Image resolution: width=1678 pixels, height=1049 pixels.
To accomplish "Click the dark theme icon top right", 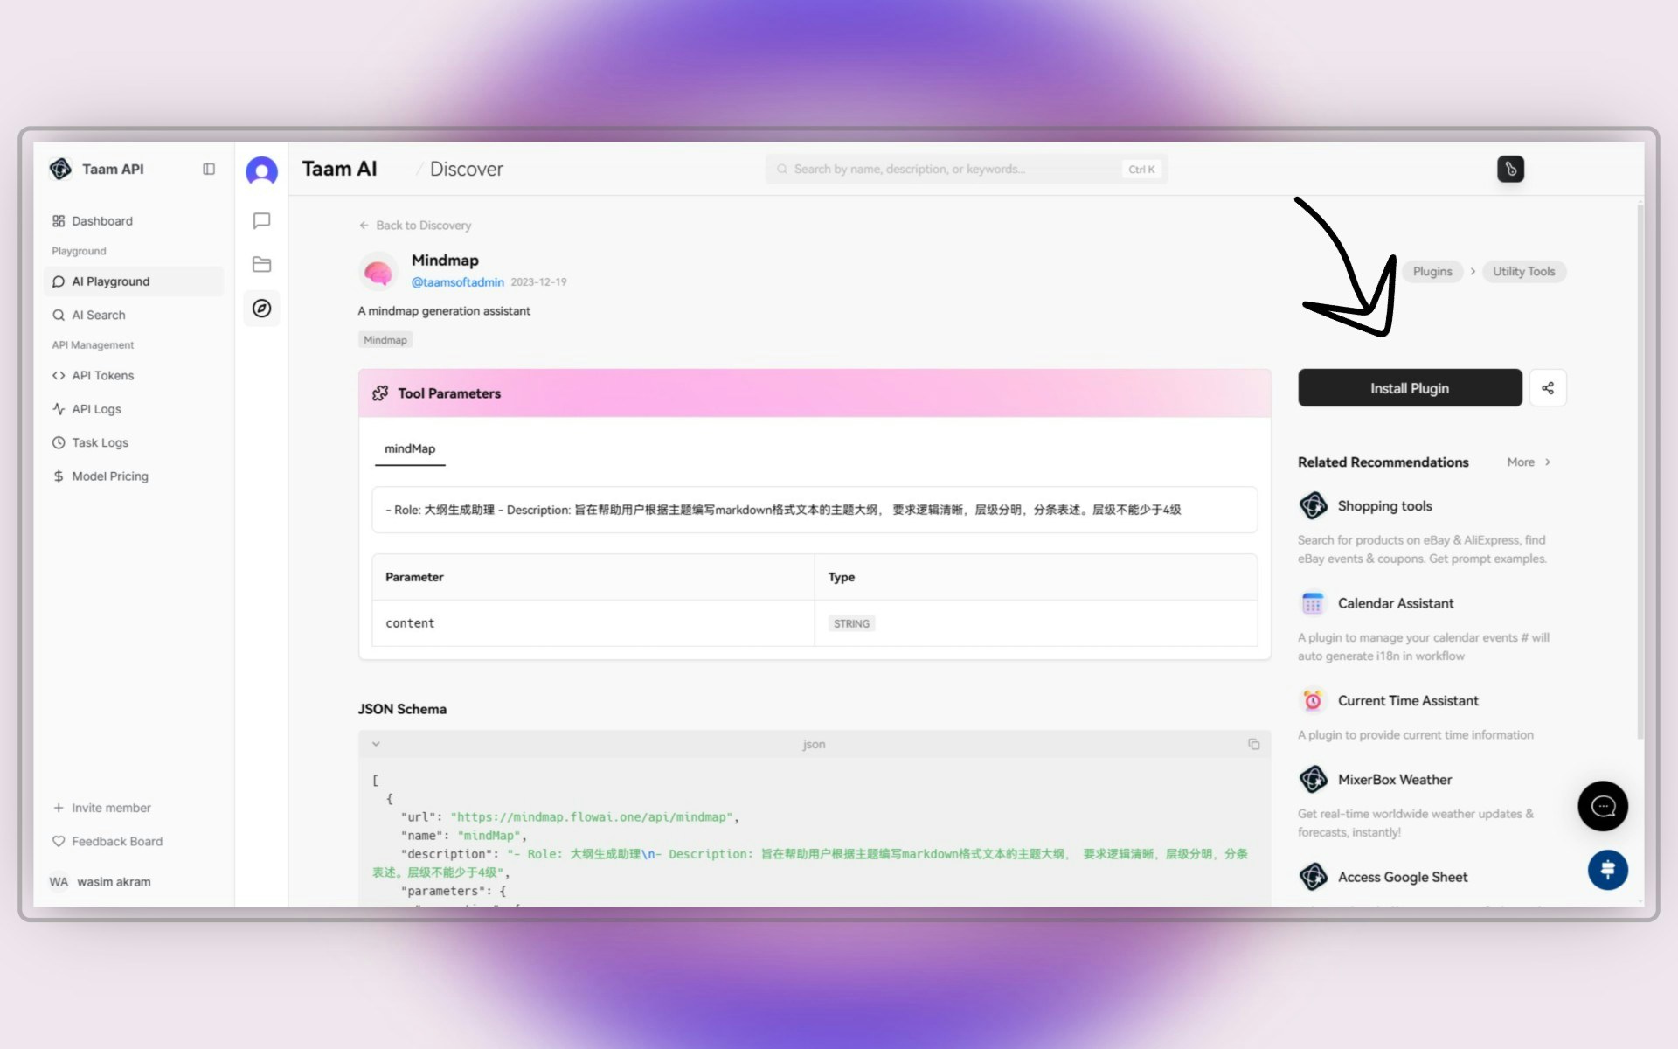I will pos(1510,169).
